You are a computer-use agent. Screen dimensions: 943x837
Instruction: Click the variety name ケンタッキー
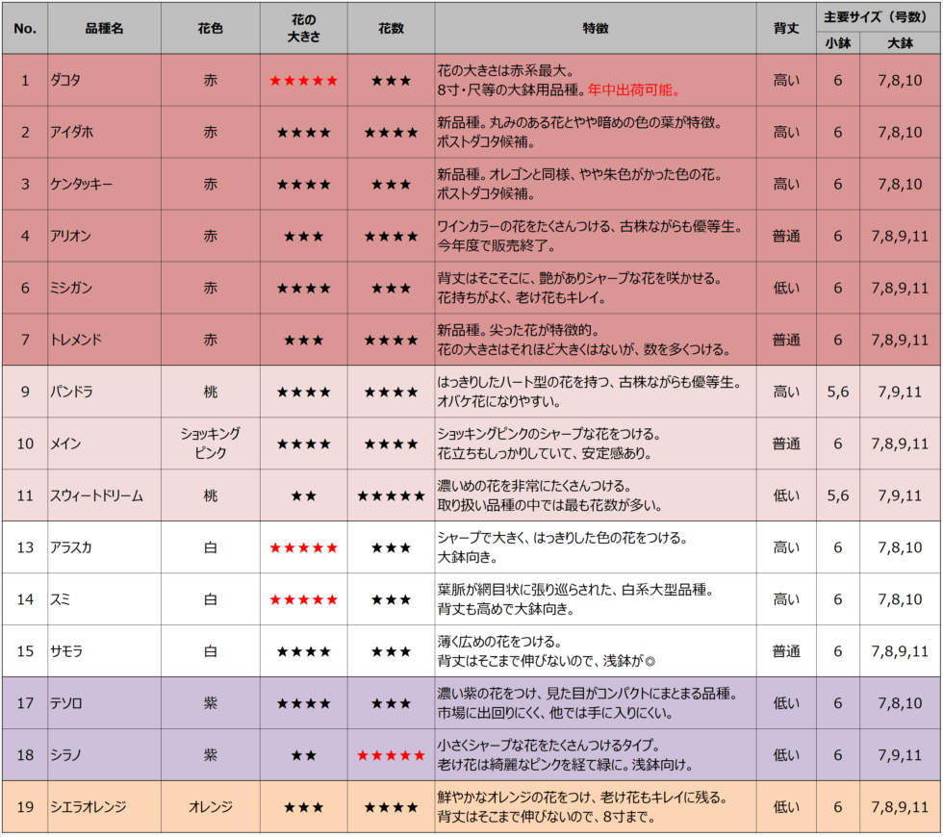(x=79, y=185)
